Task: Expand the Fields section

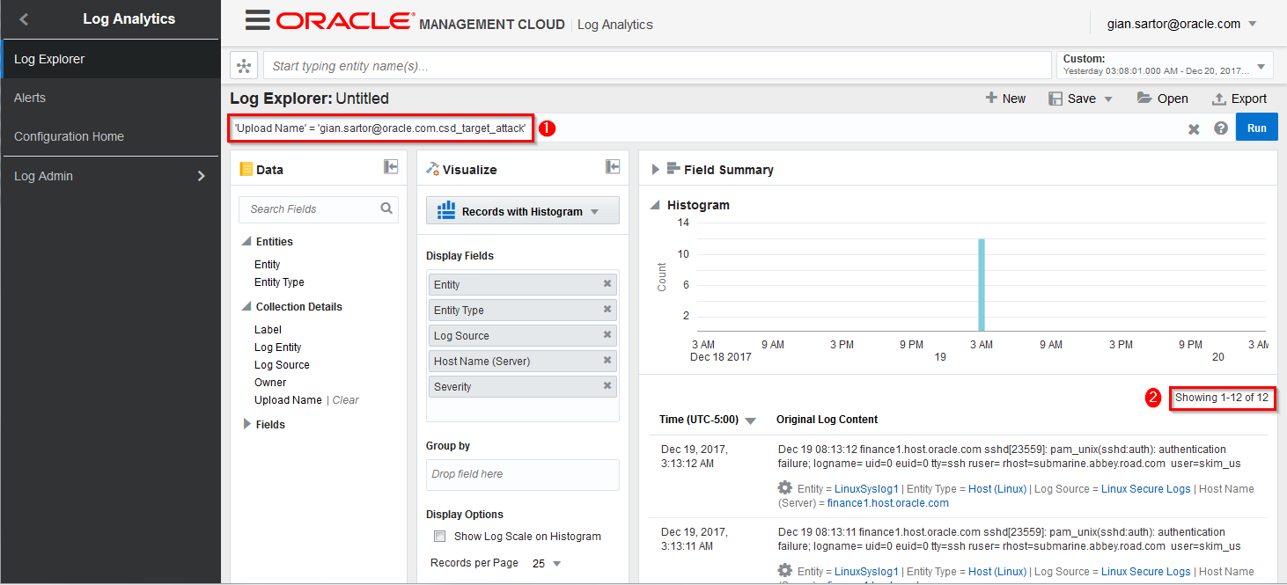Action: 246,424
